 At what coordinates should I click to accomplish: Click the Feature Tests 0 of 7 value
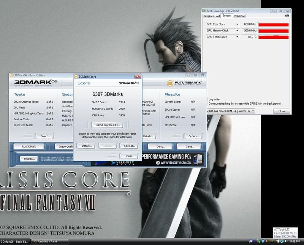[x=50, y=119]
